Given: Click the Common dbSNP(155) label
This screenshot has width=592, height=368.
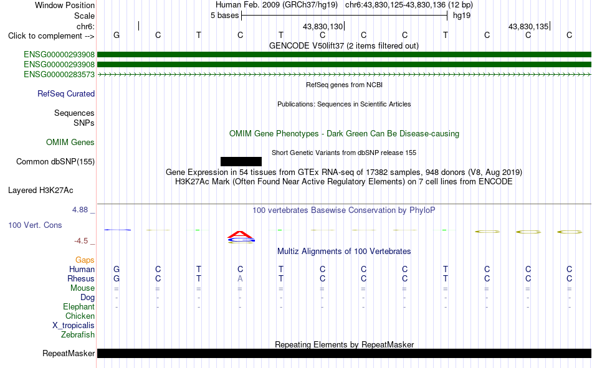Looking at the screenshot, I should [55, 161].
